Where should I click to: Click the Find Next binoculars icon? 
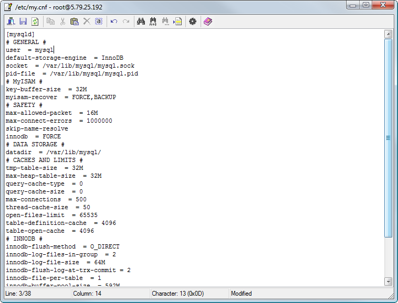coord(165,21)
